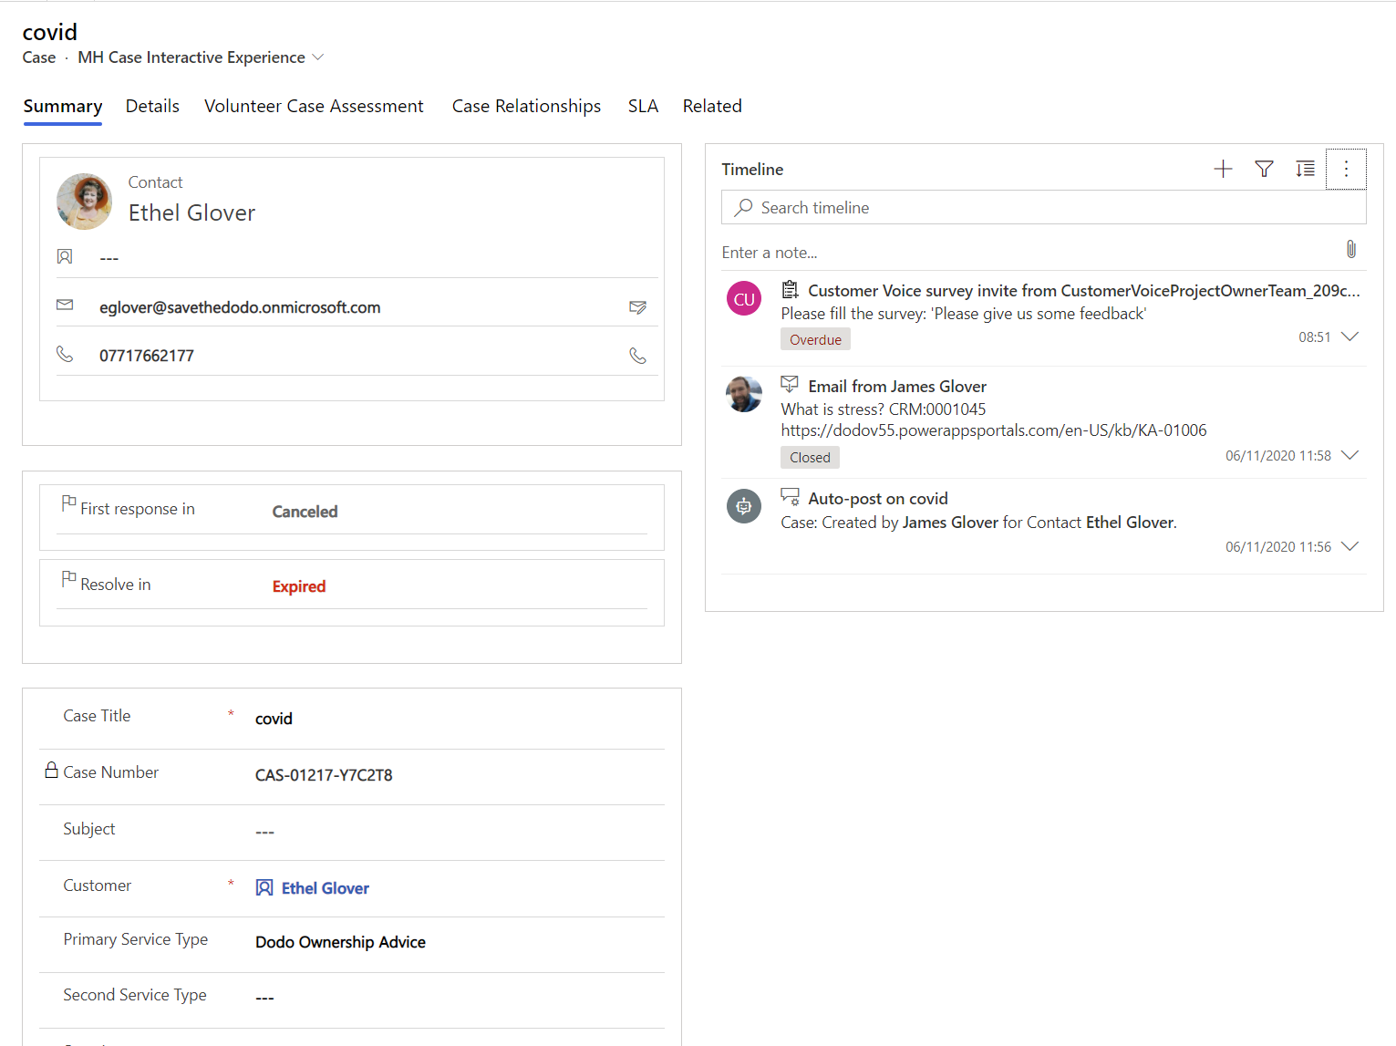
Task: Click the CU avatar on survey invite
Action: tap(744, 298)
